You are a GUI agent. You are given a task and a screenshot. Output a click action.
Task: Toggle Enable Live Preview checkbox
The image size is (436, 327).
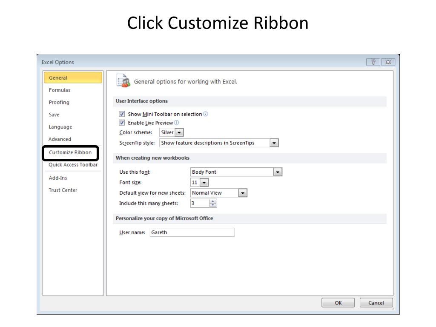(122, 123)
